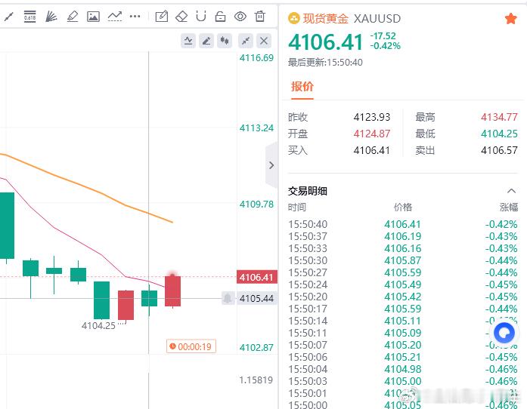Insert an image with the picture tool
This screenshot has width=527, height=409.
pyautogui.click(x=93, y=16)
